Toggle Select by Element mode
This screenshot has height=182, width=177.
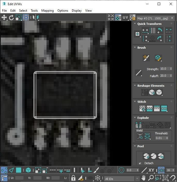click(28, 170)
